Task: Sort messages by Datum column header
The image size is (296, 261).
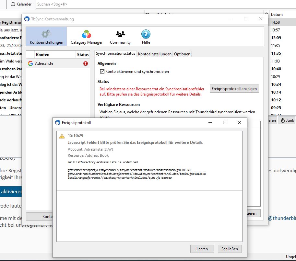Action: pyautogui.click(x=277, y=15)
